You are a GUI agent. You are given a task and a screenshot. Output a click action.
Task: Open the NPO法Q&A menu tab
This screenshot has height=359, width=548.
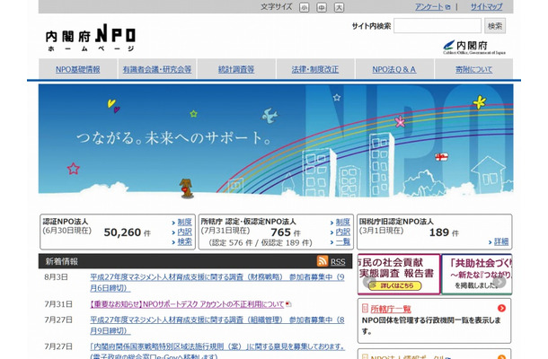pos(394,69)
